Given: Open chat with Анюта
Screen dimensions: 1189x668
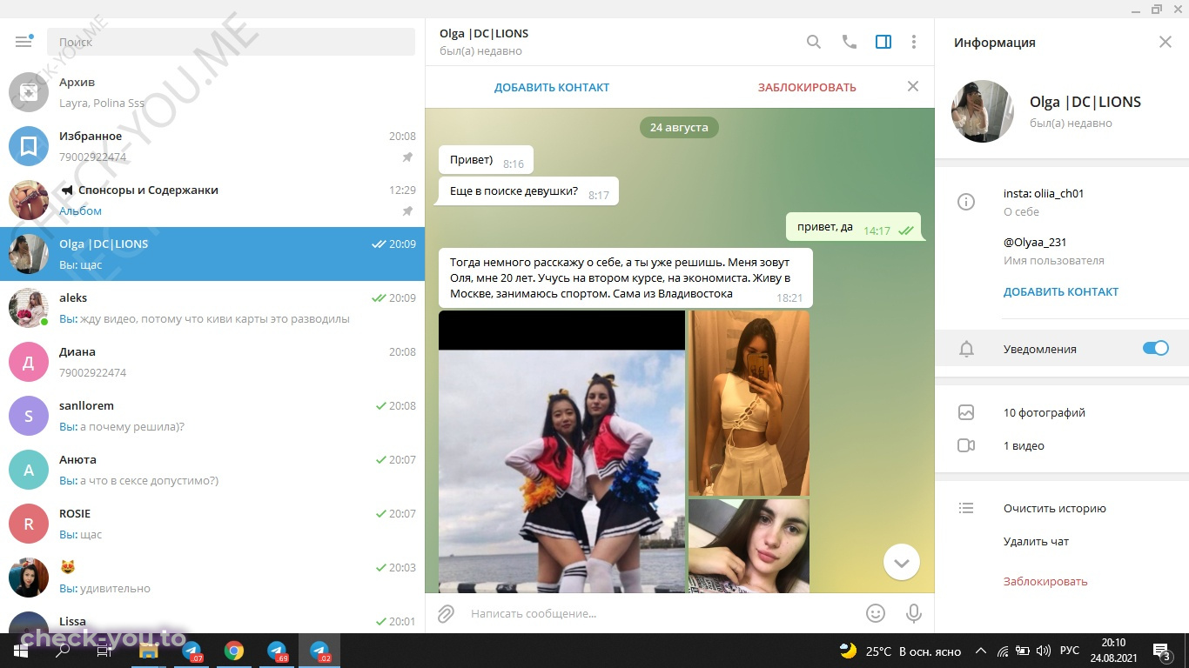Looking at the screenshot, I should pos(212,470).
